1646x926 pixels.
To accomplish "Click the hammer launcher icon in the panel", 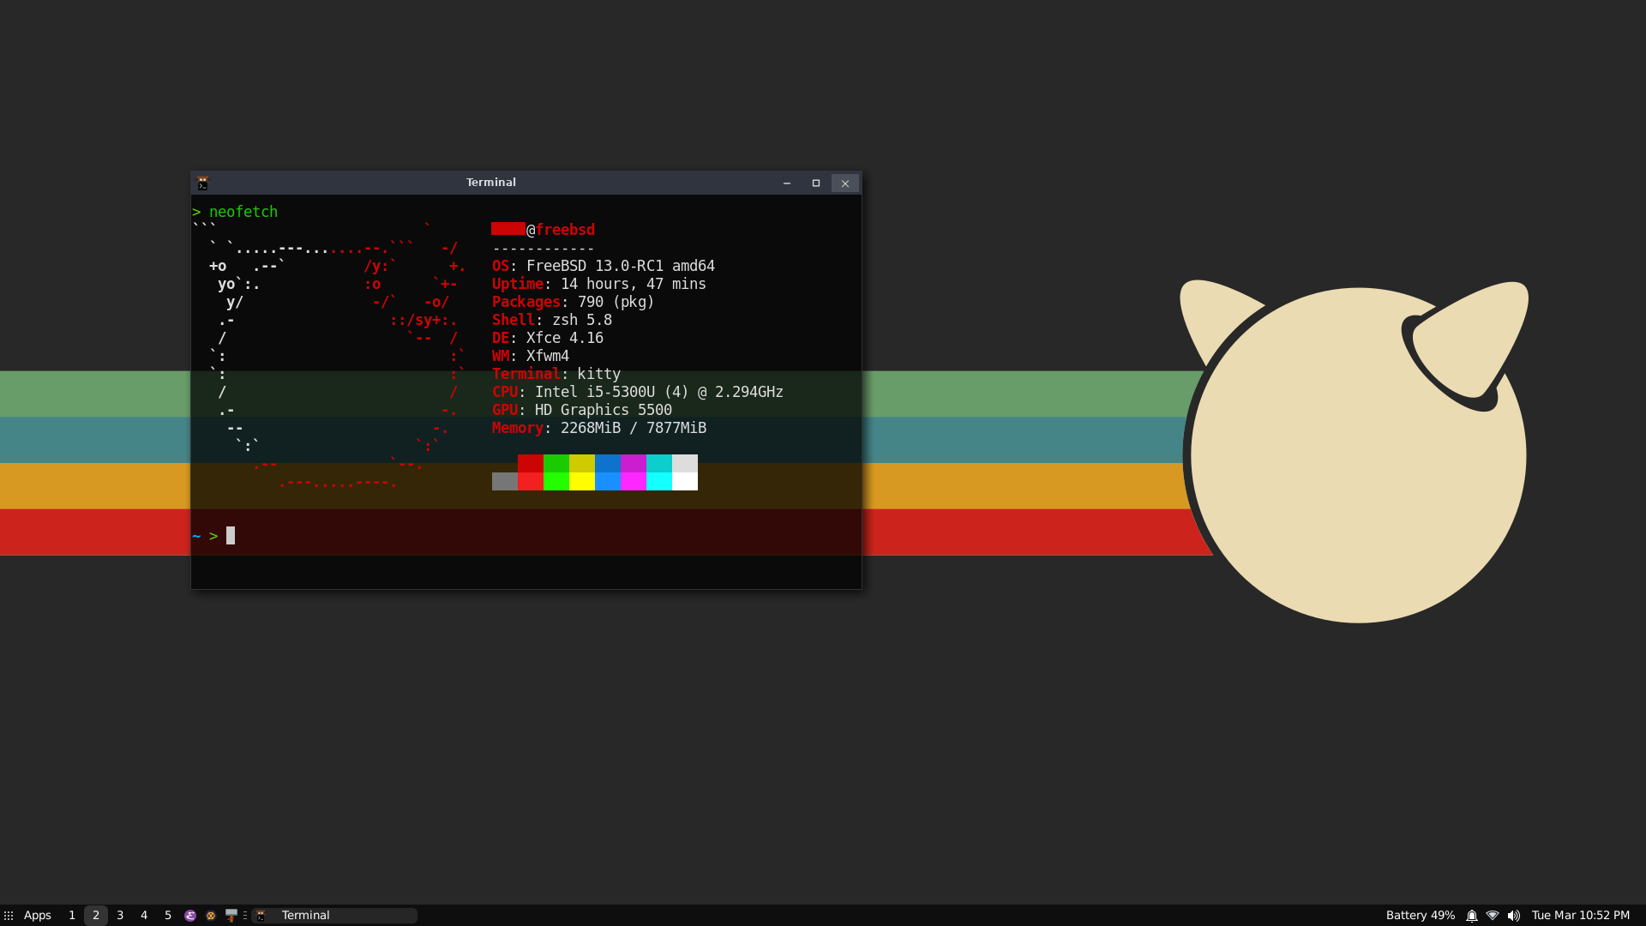I will [231, 915].
